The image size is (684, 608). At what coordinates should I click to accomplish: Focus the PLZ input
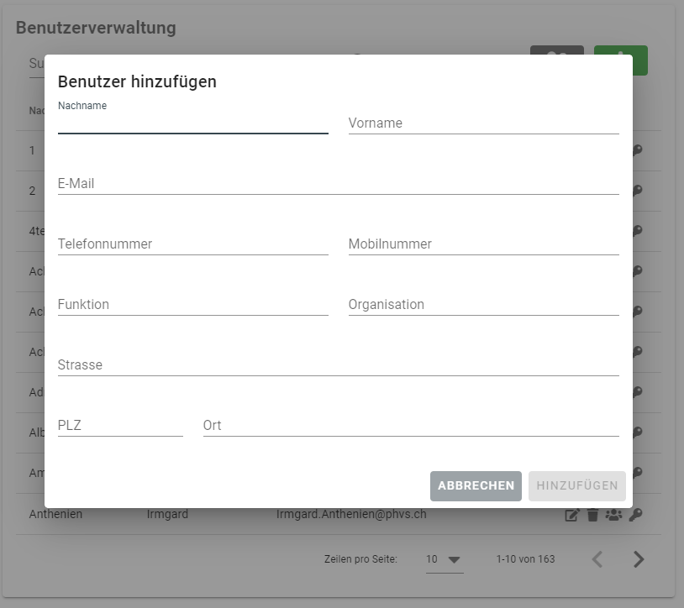pyautogui.click(x=120, y=425)
